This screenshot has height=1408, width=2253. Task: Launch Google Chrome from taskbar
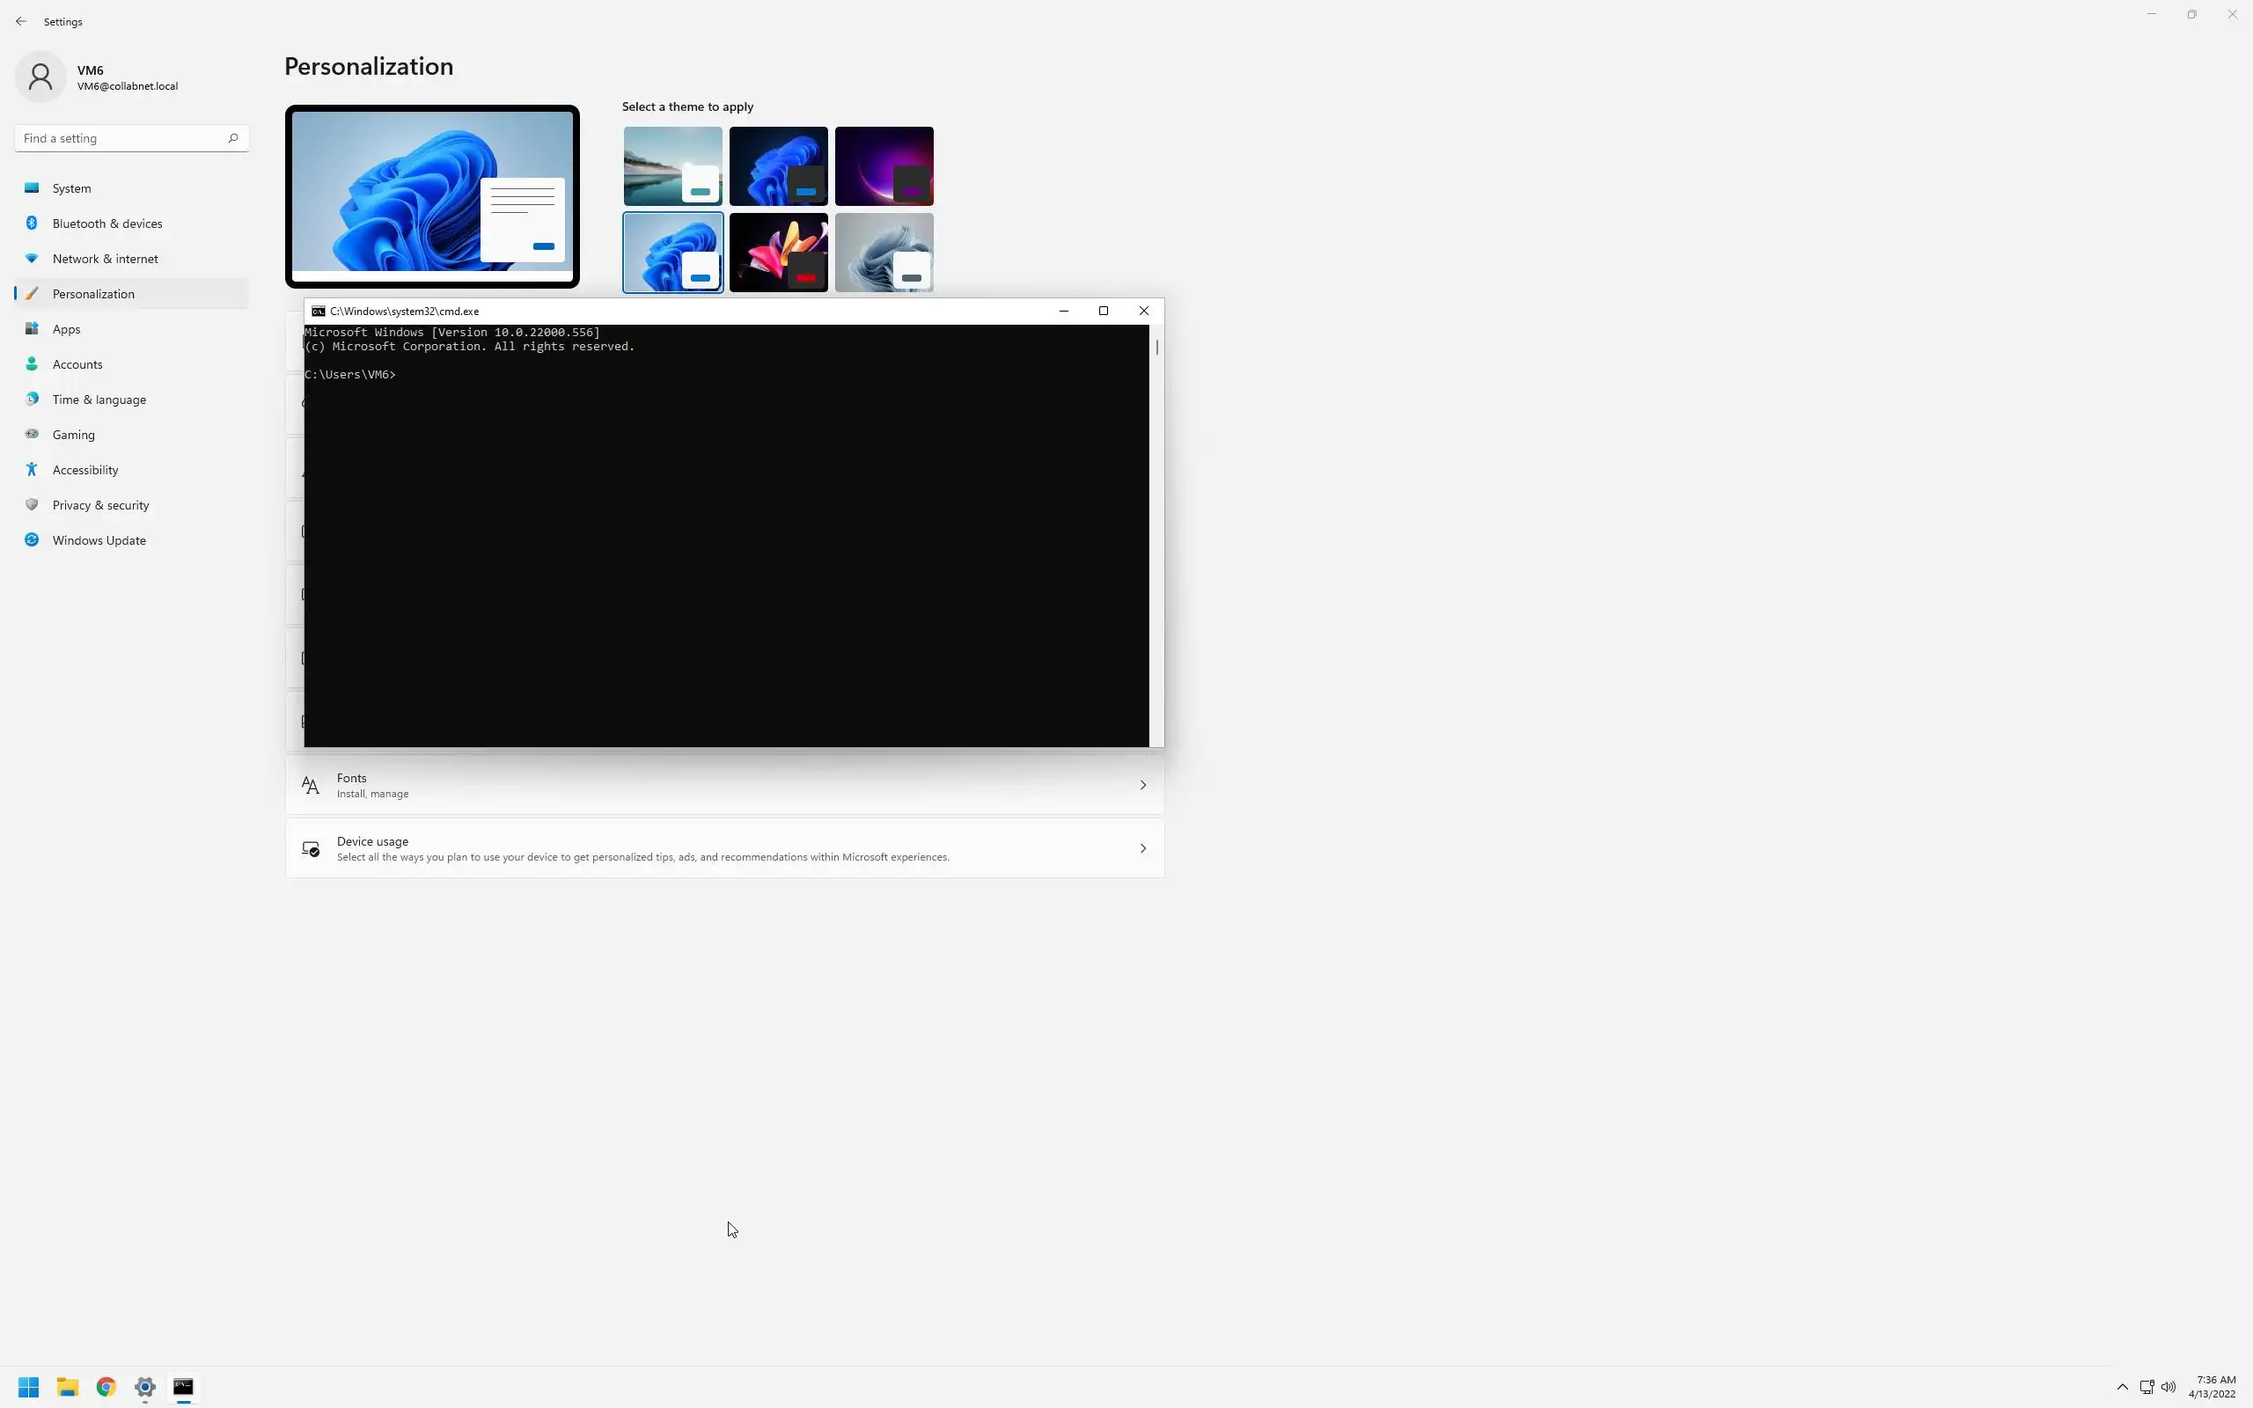[106, 1388]
